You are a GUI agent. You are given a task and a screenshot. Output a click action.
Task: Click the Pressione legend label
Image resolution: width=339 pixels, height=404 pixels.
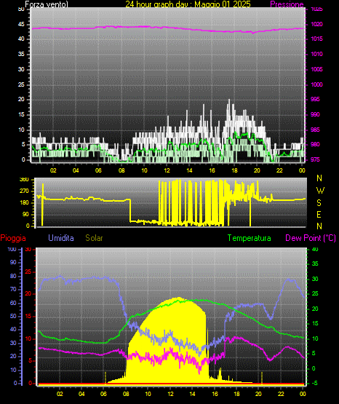pyautogui.click(x=287, y=4)
